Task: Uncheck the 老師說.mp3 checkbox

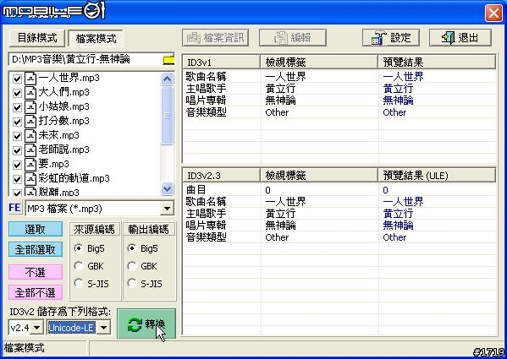Action: tap(17, 150)
